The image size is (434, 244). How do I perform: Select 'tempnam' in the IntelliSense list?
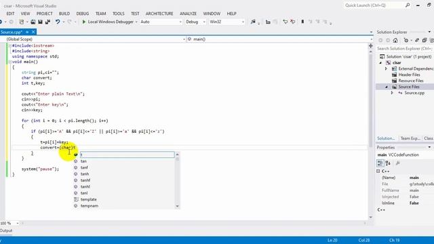[90, 206]
